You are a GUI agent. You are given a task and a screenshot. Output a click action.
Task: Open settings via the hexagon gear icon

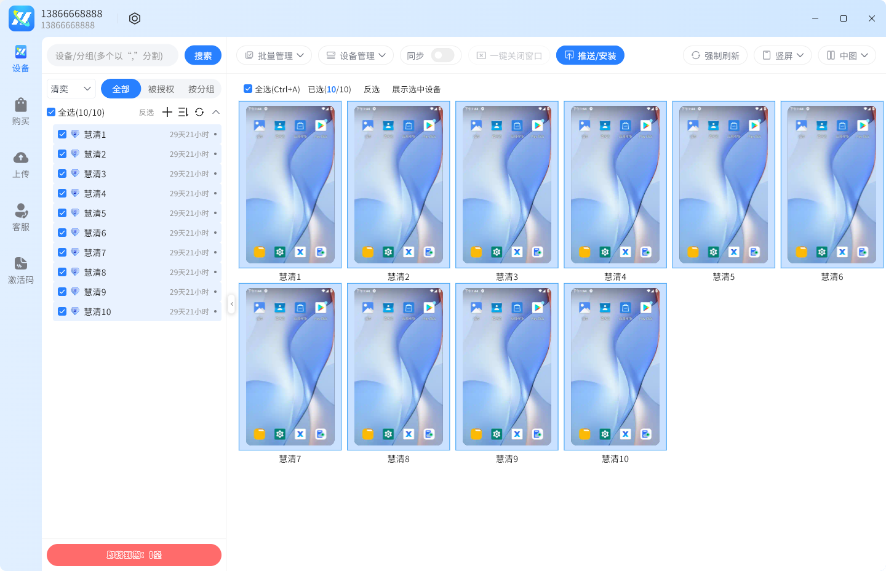(135, 18)
